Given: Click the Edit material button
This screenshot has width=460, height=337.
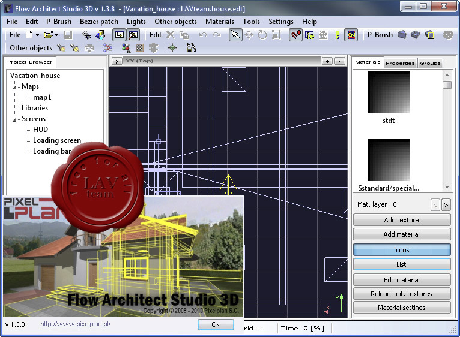Looking at the screenshot, I should [x=402, y=280].
